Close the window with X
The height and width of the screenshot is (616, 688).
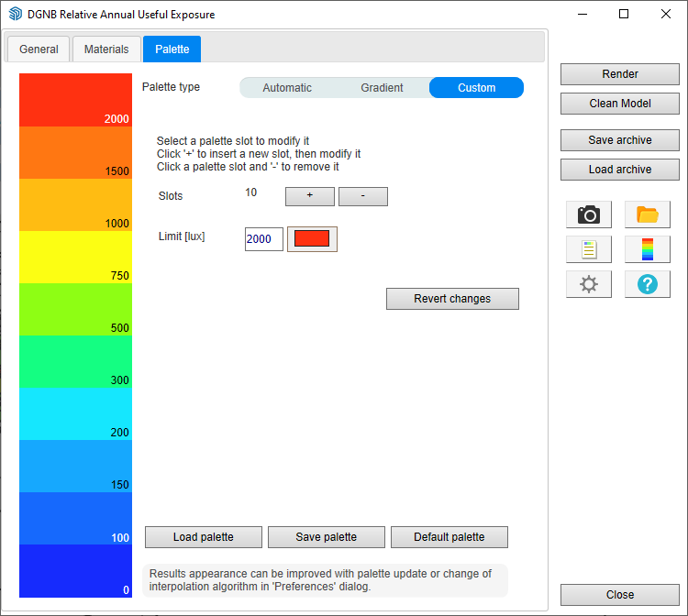point(666,14)
